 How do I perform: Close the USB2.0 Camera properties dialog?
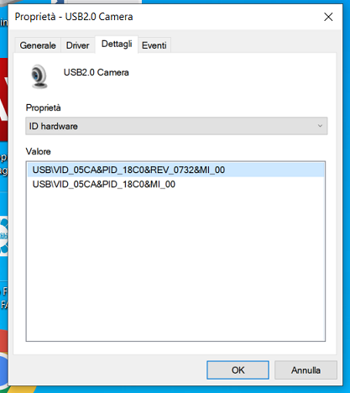pos(328,17)
